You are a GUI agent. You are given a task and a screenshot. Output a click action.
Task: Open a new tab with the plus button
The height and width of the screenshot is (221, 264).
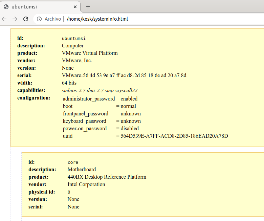click(88, 7)
